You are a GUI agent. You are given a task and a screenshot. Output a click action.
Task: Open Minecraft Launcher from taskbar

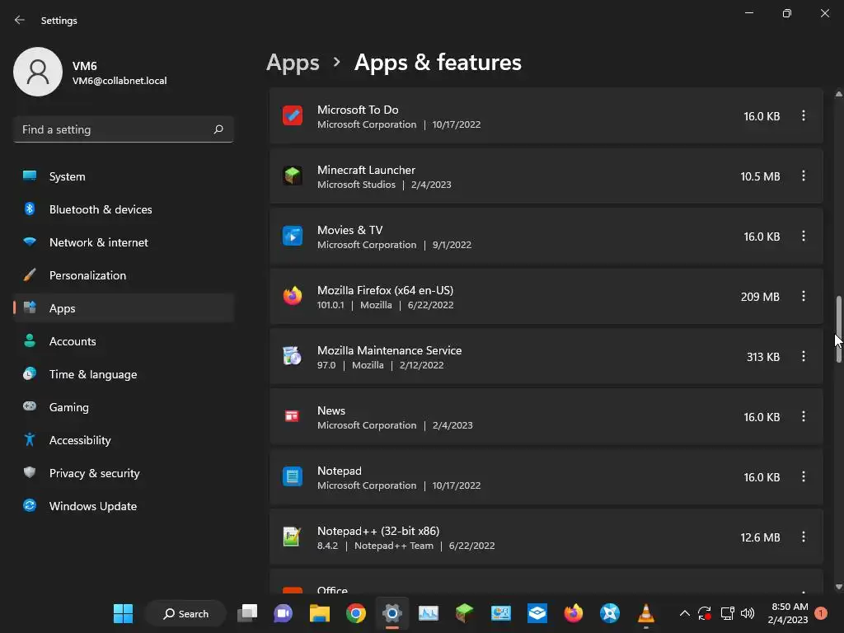465,613
